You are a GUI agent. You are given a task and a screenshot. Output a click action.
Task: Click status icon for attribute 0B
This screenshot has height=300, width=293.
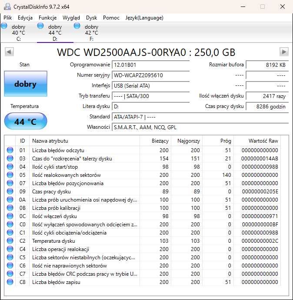10,208
